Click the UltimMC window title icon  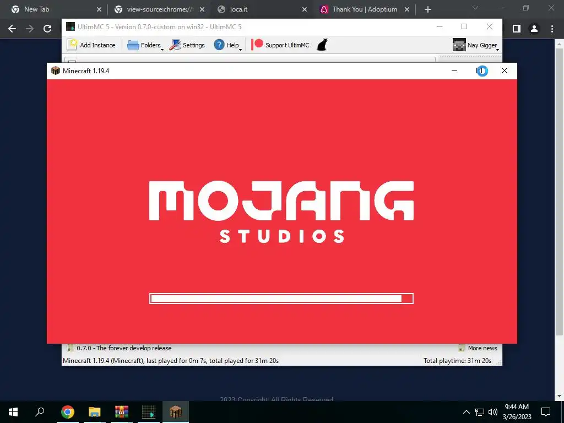tap(70, 26)
